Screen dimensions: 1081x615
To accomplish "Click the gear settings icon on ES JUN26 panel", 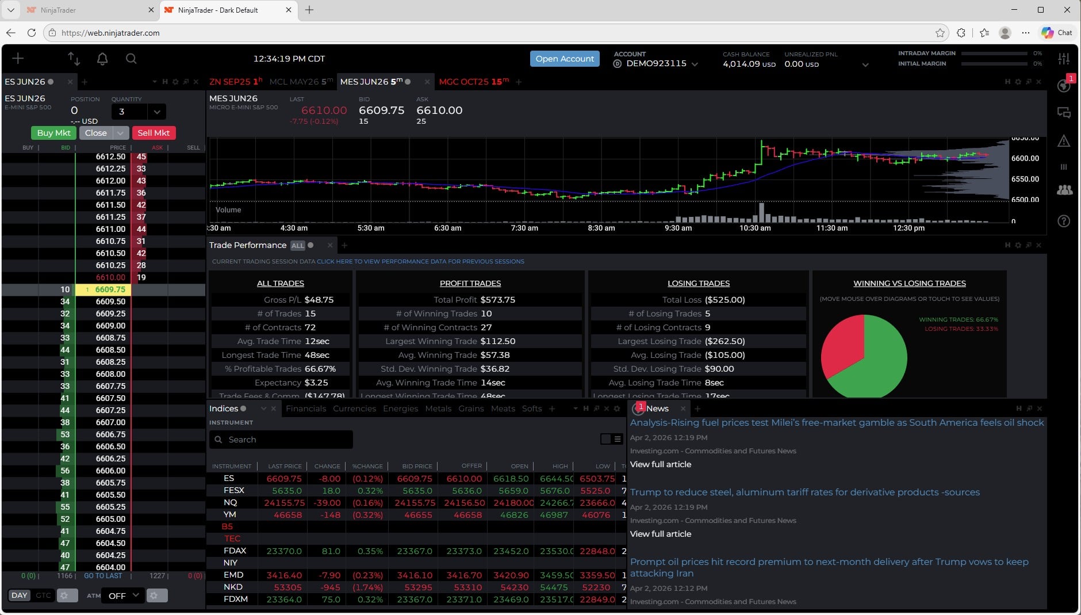I will [x=175, y=82].
